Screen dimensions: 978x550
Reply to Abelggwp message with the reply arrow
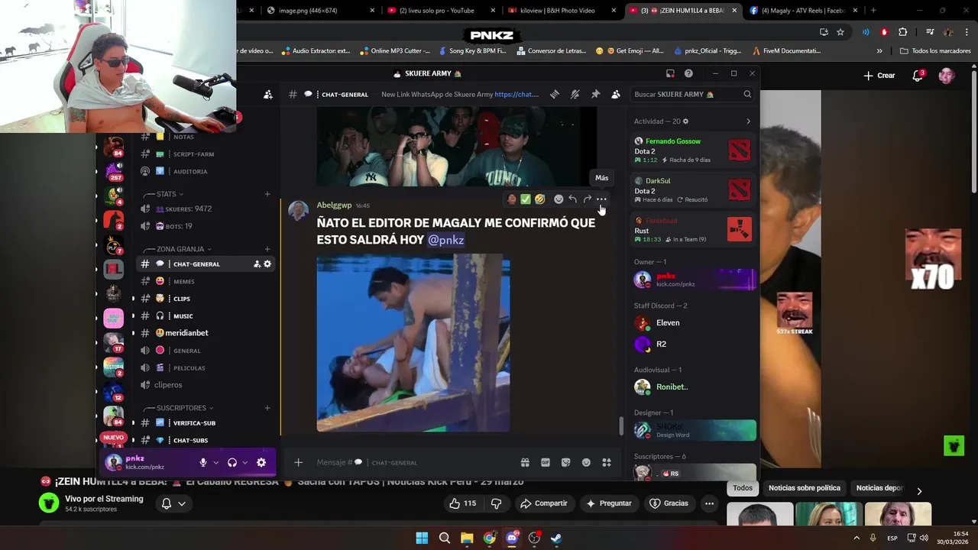tap(572, 199)
